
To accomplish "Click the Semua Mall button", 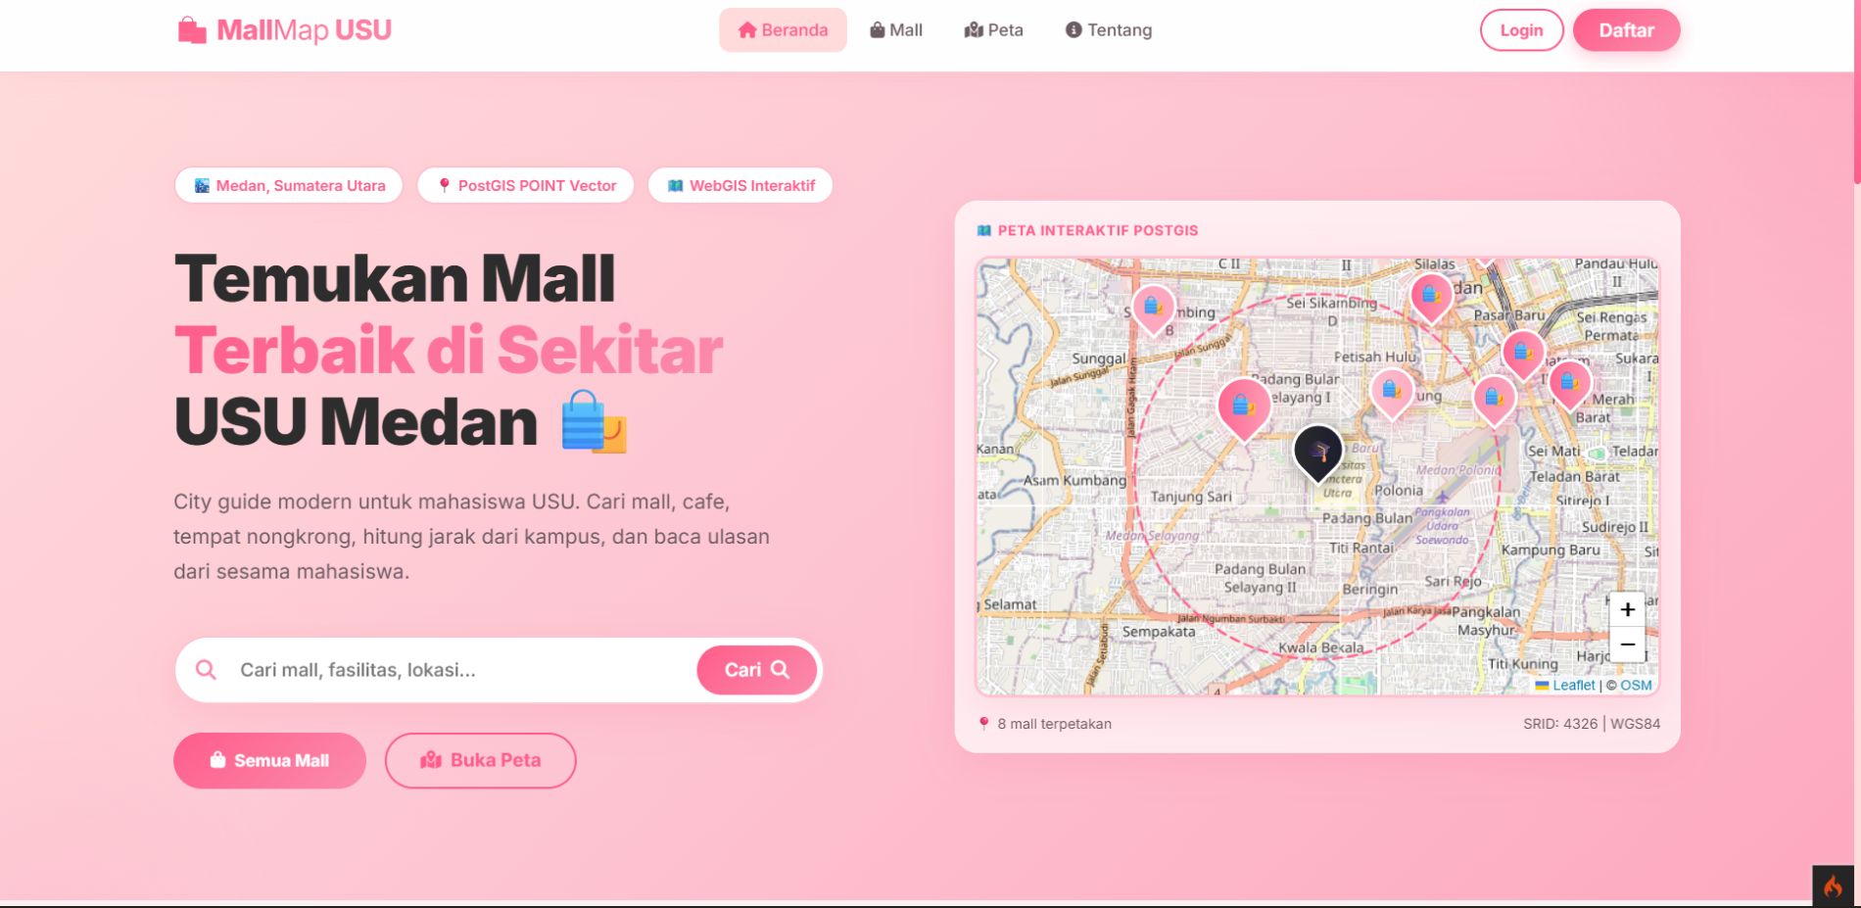I will pos(269,760).
